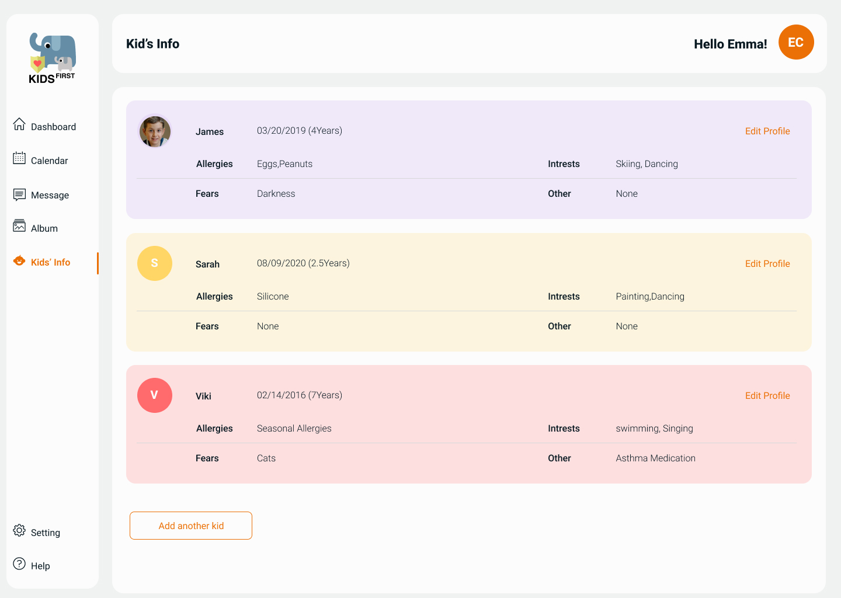Click the Darkness fear value
841x598 pixels.
pyautogui.click(x=276, y=194)
